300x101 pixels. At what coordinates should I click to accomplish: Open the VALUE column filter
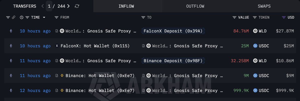pyautogui.click(x=234, y=17)
